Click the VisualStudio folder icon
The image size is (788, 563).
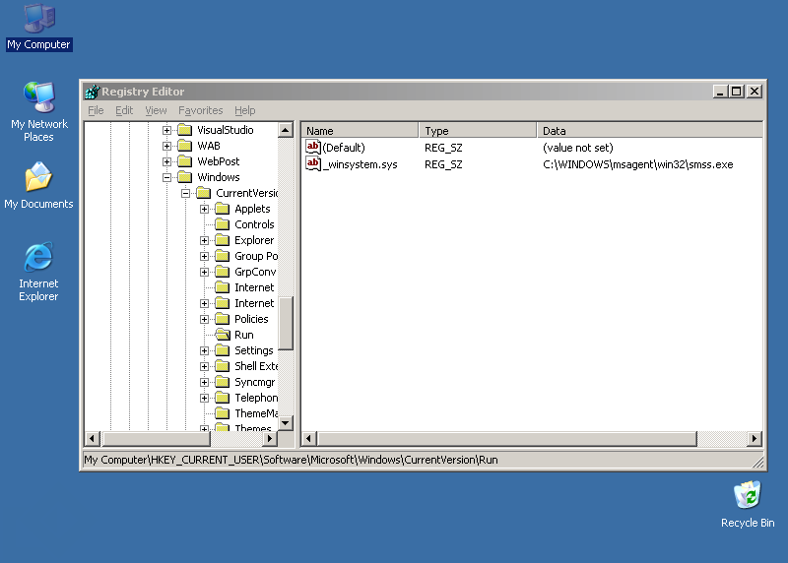tap(184, 130)
